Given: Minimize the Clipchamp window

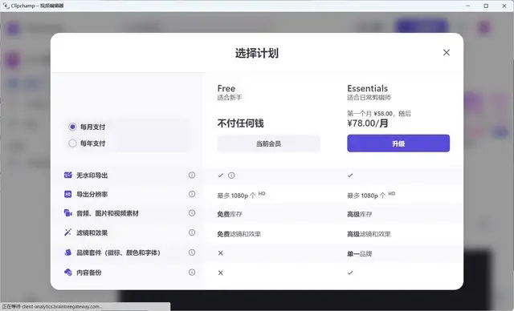Looking at the screenshot, I should pos(467,6).
